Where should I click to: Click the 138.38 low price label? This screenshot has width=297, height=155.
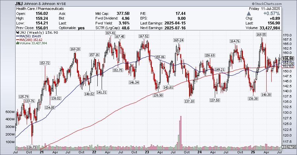pos(253,98)
